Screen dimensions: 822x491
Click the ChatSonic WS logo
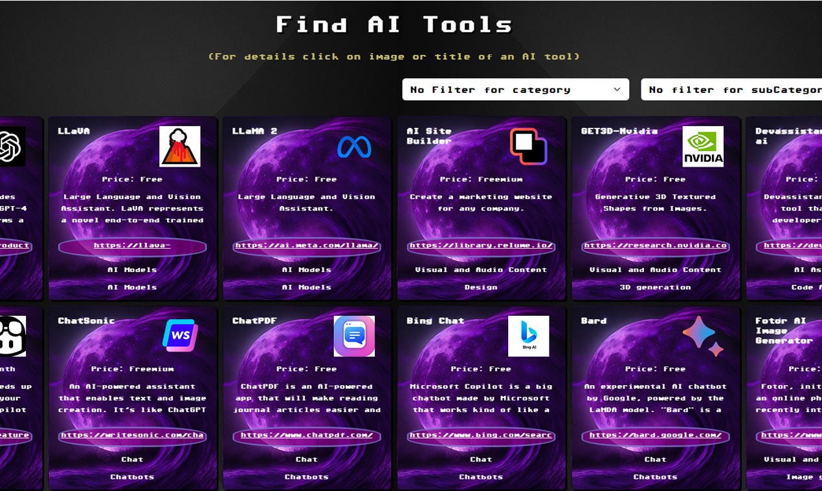[x=180, y=336]
